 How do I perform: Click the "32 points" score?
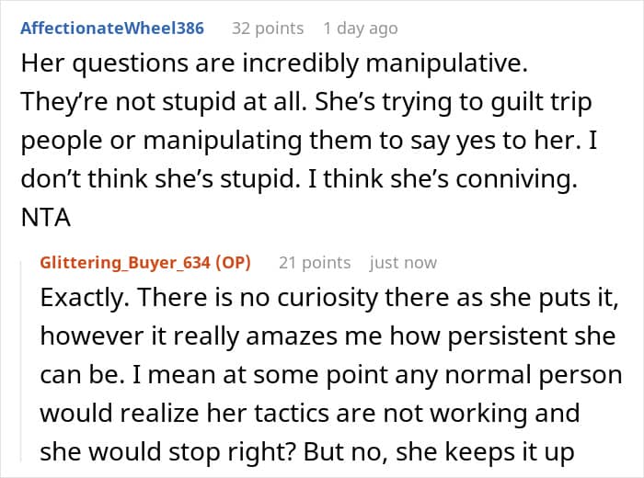[268, 28]
